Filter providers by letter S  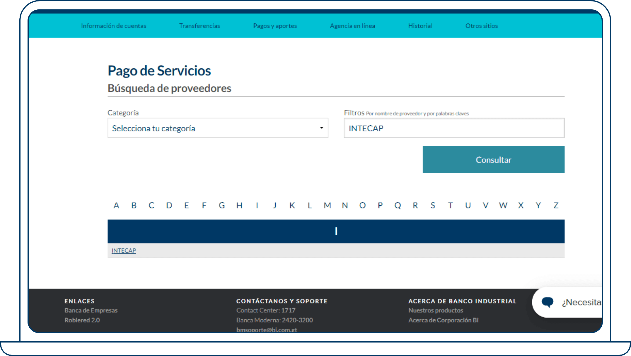pos(433,205)
